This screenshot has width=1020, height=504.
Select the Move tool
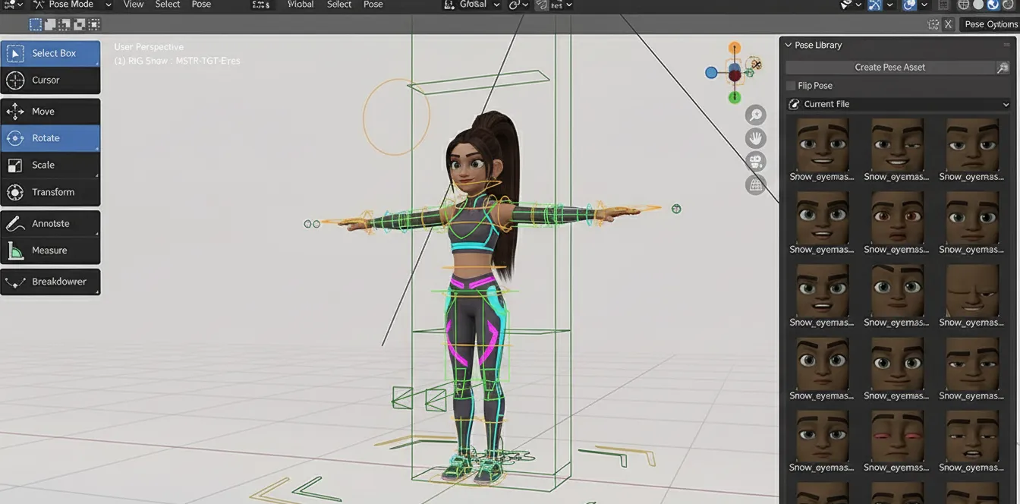click(x=50, y=112)
